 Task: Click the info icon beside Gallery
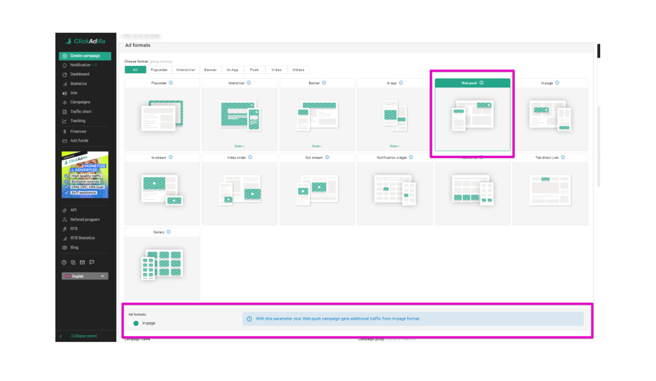169,232
